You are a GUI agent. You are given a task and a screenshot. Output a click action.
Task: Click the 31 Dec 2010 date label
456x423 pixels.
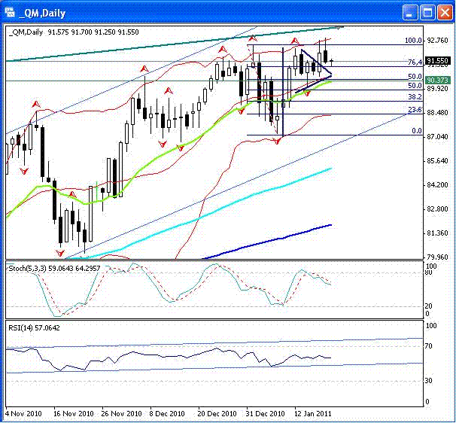pos(265,413)
